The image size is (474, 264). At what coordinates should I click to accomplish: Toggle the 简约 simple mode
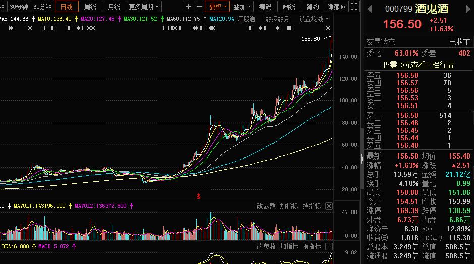pyautogui.click(x=312, y=7)
